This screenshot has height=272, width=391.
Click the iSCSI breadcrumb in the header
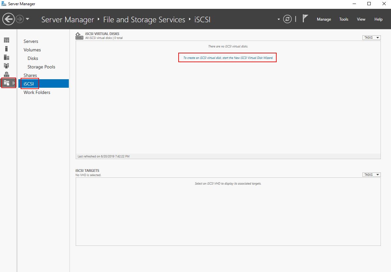(202, 19)
